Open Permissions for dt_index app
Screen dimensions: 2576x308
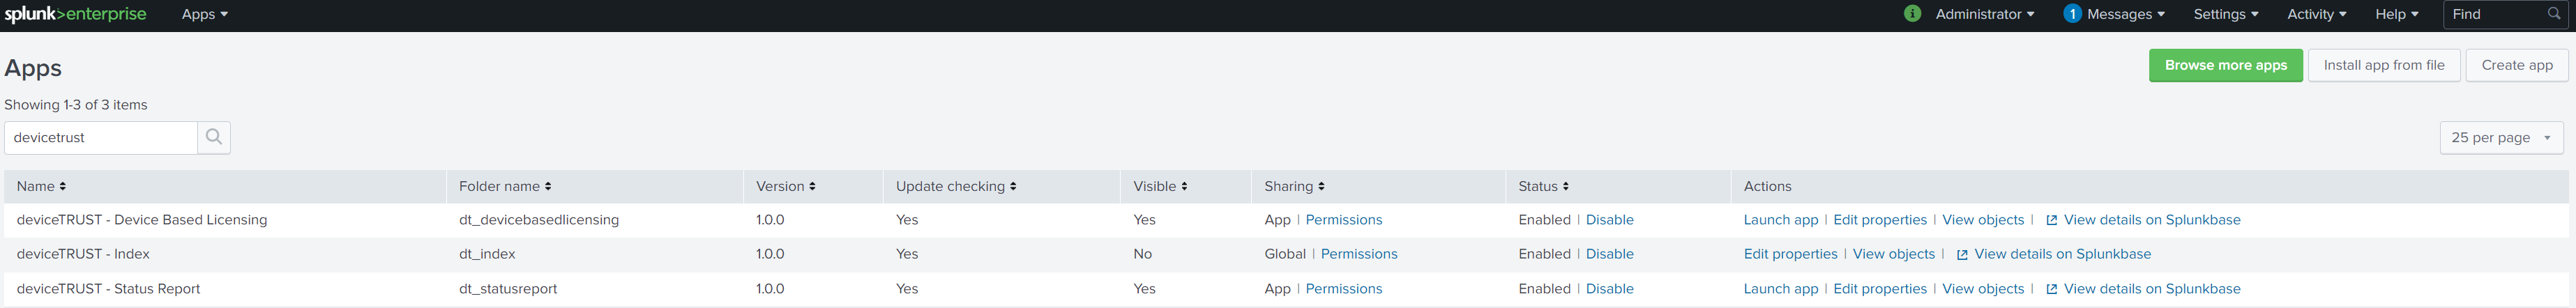click(1358, 254)
